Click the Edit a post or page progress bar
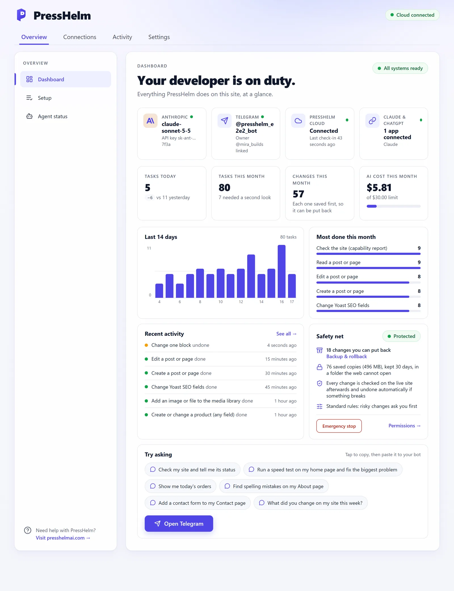The width and height of the screenshot is (454, 591). (x=368, y=283)
